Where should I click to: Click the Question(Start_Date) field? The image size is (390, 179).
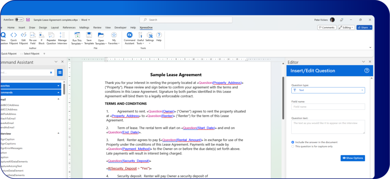point(199,128)
